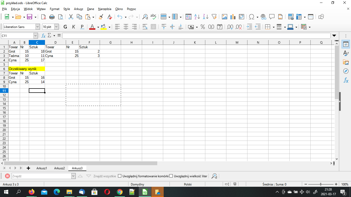Open the Styles sidebar panel
The height and width of the screenshot is (197, 351).
click(x=346, y=53)
